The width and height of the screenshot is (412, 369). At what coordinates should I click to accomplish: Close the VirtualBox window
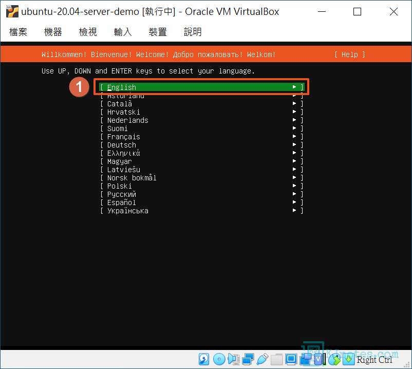tap(394, 12)
